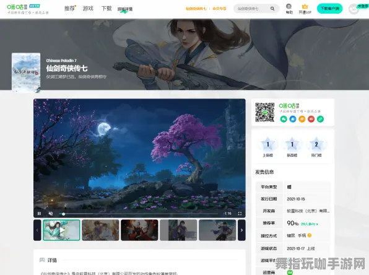Click the user avatar to log in
369x275 pixels.
(354, 9)
